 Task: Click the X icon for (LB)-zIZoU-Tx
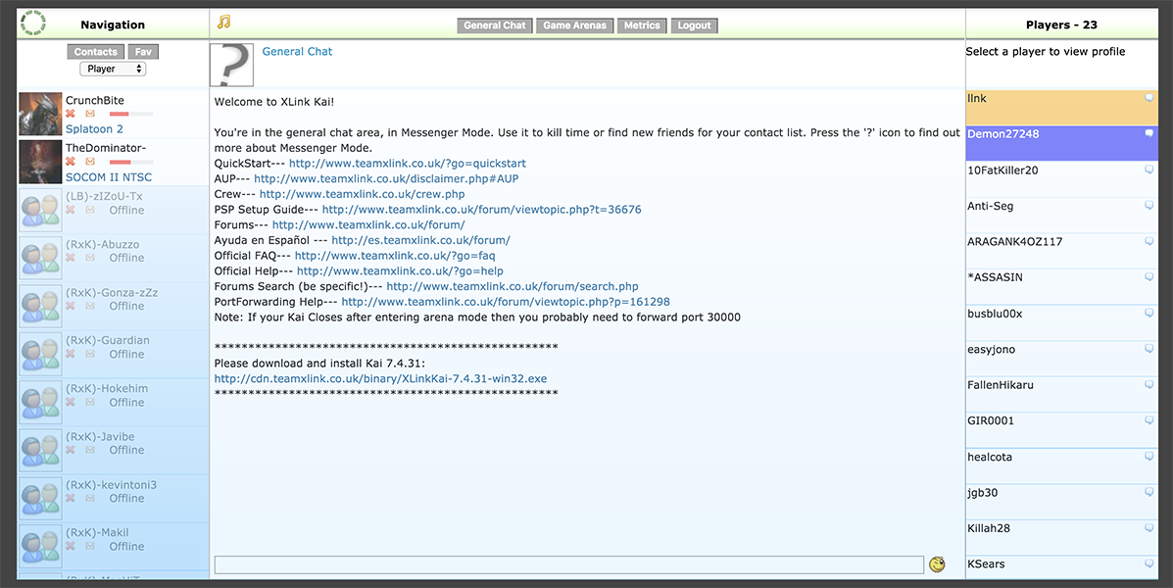[71, 211]
